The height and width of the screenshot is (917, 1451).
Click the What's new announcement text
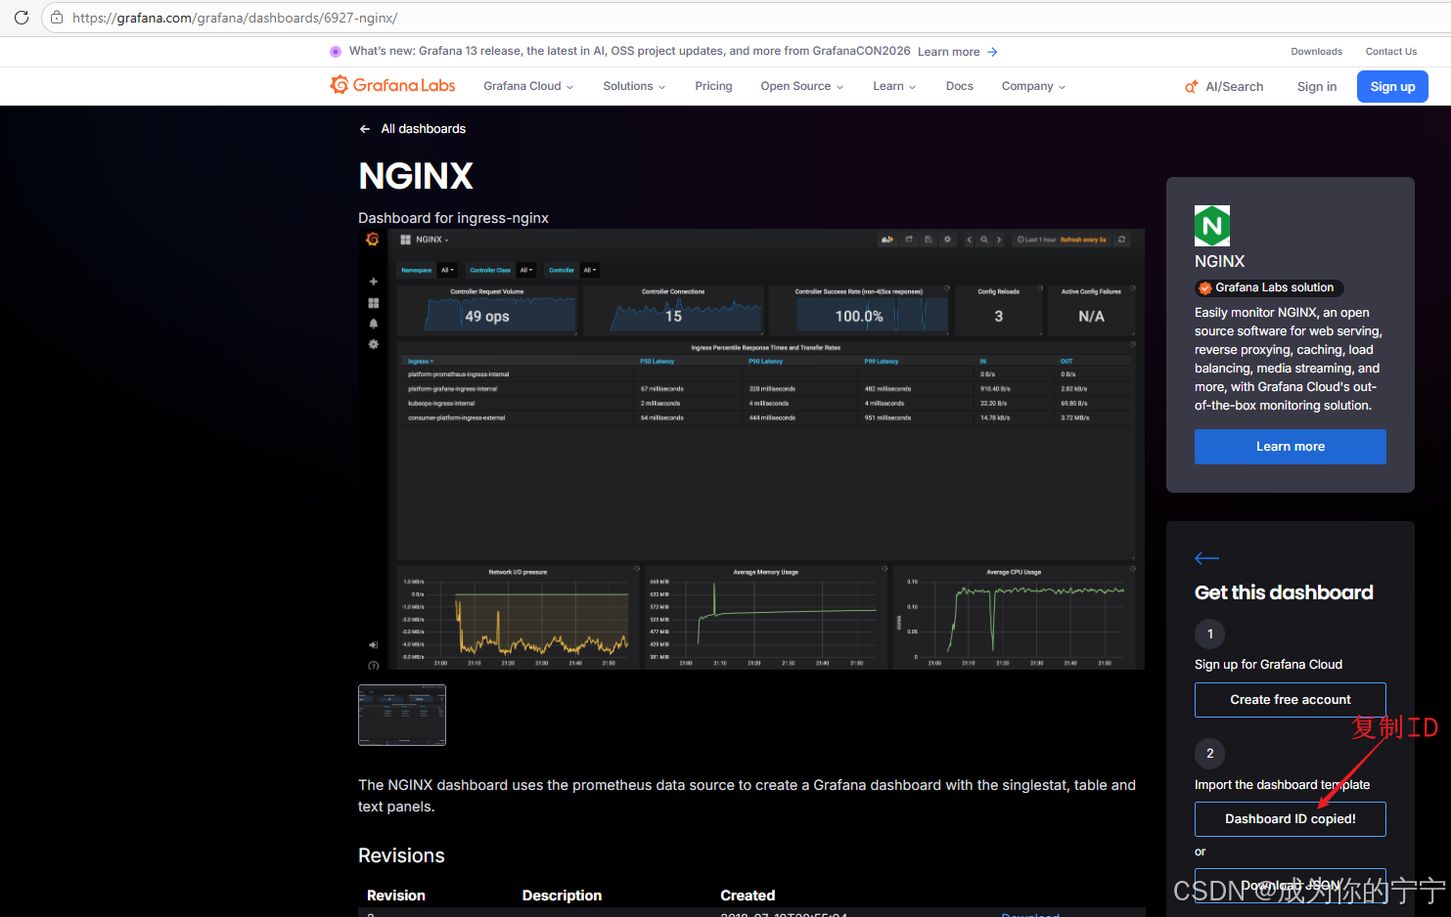coord(629,51)
